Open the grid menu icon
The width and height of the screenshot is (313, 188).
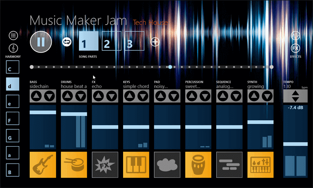click(13, 36)
